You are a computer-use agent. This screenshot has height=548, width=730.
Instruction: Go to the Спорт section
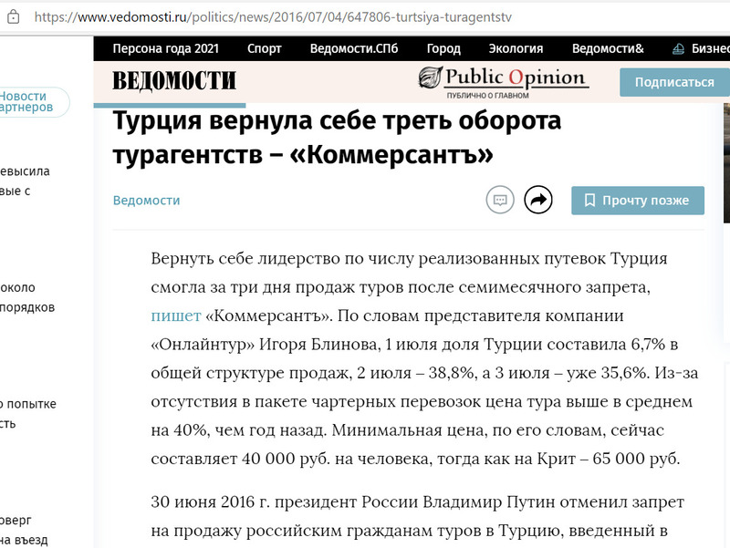click(264, 49)
